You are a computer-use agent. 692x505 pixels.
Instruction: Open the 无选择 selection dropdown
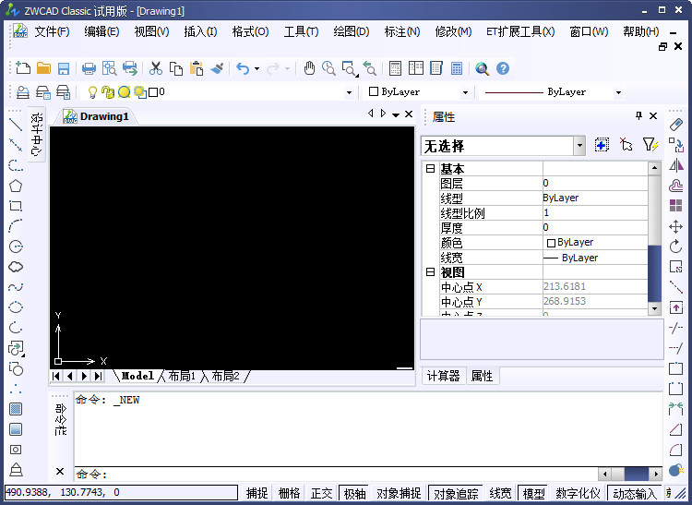[579, 146]
